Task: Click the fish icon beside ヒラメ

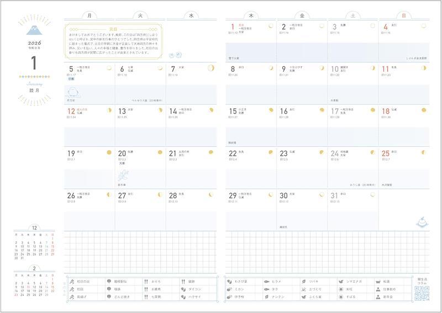Action: coord(266,282)
